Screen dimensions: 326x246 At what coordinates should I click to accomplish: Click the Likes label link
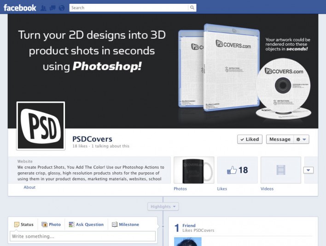[x=222, y=188]
